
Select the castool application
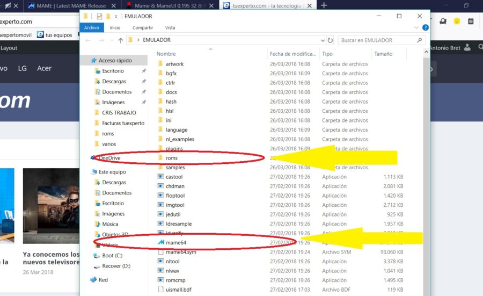(x=174, y=177)
